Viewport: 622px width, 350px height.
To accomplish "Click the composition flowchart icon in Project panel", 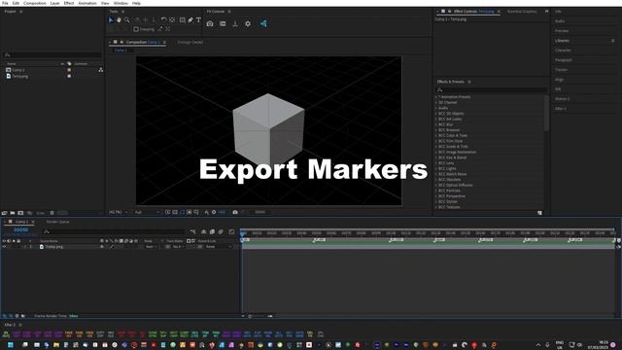I will point(101,70).
